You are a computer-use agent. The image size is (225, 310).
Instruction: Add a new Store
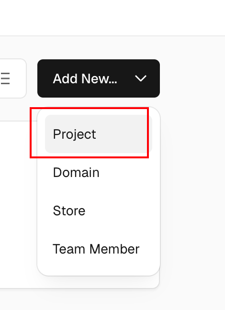(x=99, y=210)
